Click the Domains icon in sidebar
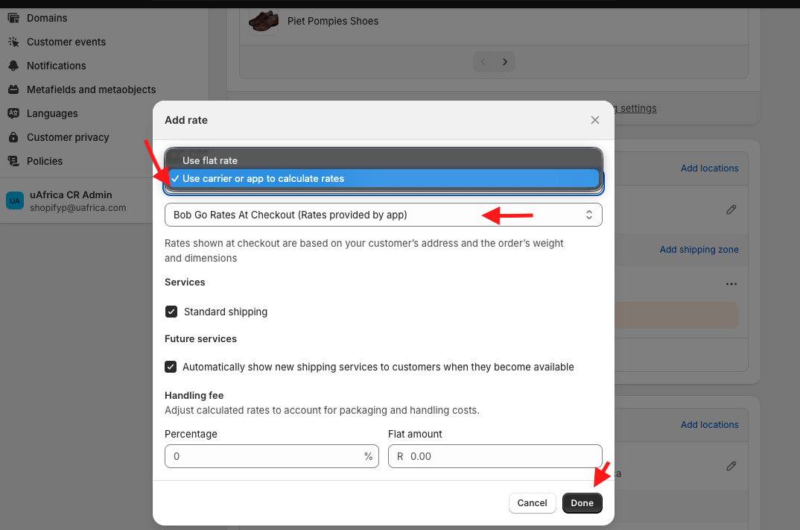Screen dimensions: 800x530 pos(13,18)
